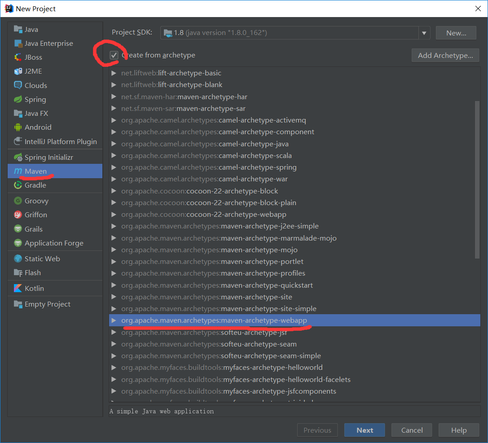Select camel-archetype-scala row
The height and width of the screenshot is (443, 488).
pos(295,156)
